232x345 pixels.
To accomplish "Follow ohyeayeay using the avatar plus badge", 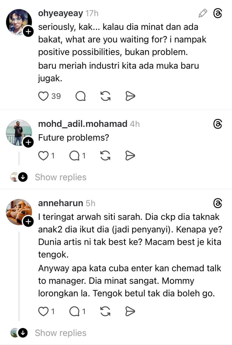I will point(28,32).
